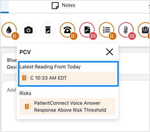Viewport: 150px width, 132px height.
Task: Select the pill bottle medication icon
Action: point(48,30)
